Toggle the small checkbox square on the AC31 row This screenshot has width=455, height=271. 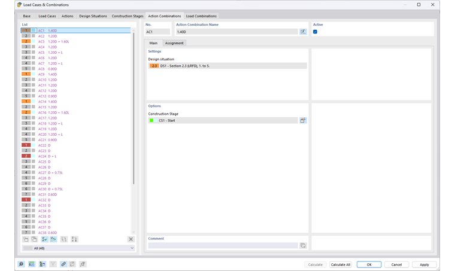(x=34, y=194)
